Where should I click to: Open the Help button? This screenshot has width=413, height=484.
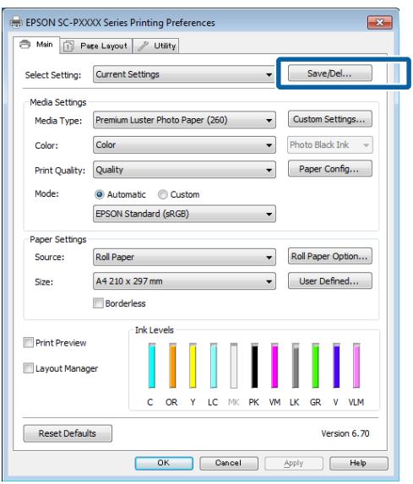click(359, 463)
